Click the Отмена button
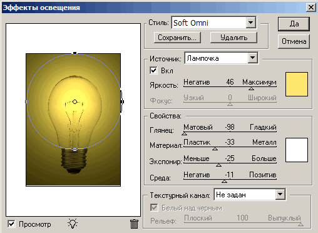Image resolution: width=318 pixels, height=233 pixels. 294,41
